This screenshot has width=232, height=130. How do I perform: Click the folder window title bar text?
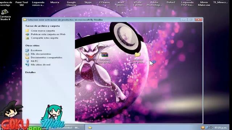pos(65,20)
